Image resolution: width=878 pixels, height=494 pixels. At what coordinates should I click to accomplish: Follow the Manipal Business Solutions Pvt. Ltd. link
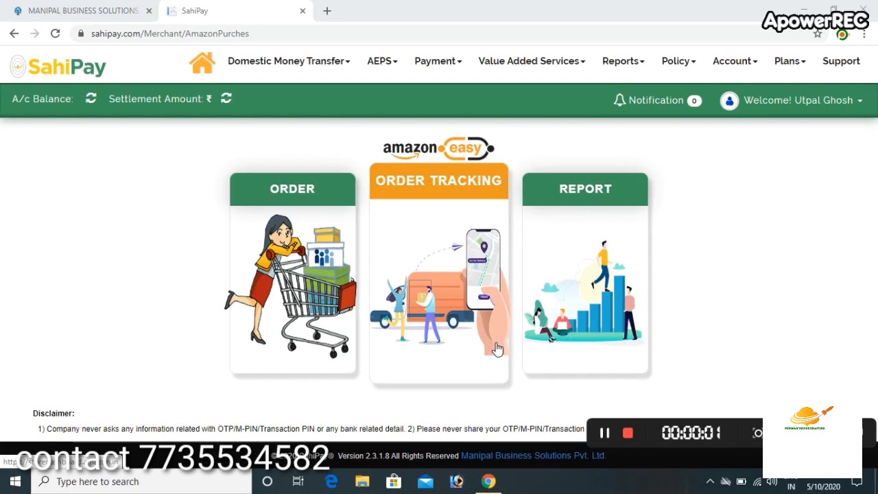click(x=533, y=456)
